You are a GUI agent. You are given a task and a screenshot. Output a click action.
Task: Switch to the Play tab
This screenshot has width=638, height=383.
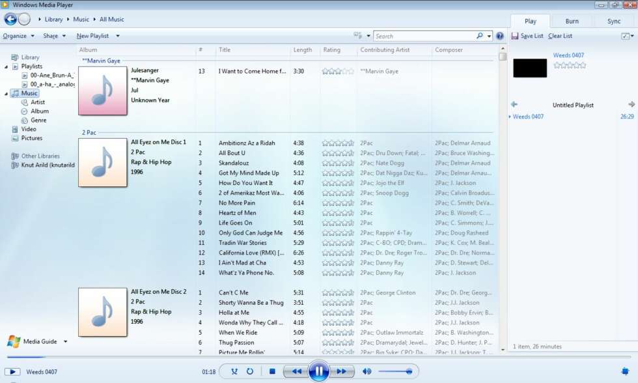pos(530,21)
